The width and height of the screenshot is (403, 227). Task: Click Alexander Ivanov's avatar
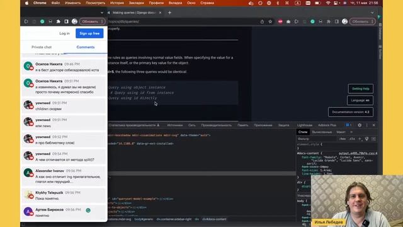coord(28,173)
